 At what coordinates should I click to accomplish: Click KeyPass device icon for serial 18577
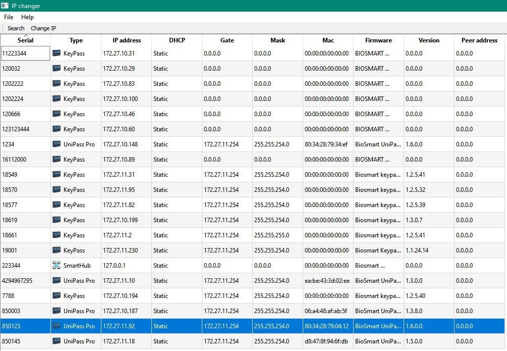click(57, 205)
